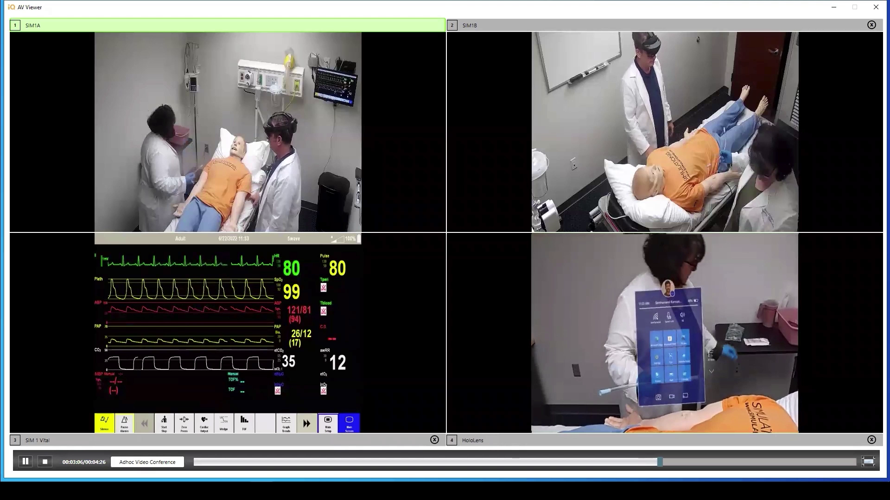Viewport: 890px width, 500px height.
Task: Select the SIM1A pane header
Action: point(227,25)
